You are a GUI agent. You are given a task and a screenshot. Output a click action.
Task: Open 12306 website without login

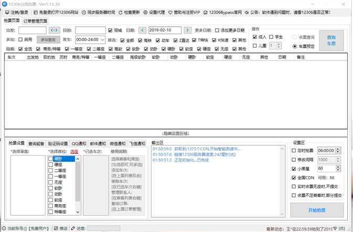point(56,13)
